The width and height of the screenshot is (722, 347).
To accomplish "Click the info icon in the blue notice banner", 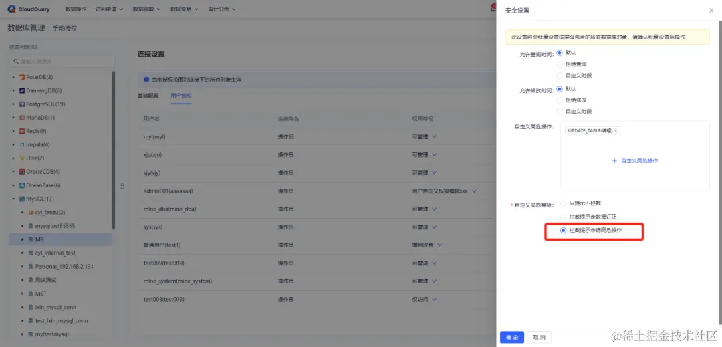I will click(x=146, y=80).
